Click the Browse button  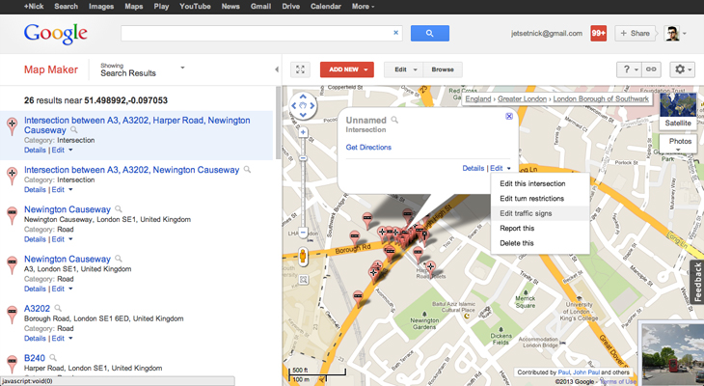(x=443, y=69)
